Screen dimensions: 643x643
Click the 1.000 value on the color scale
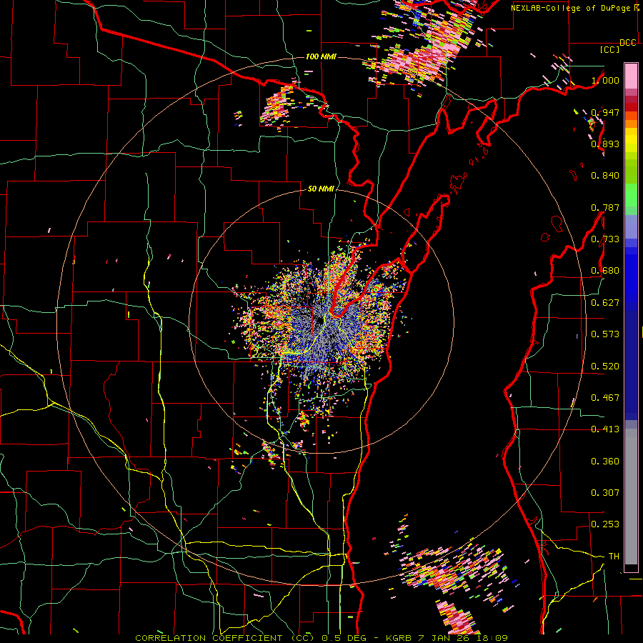point(605,80)
